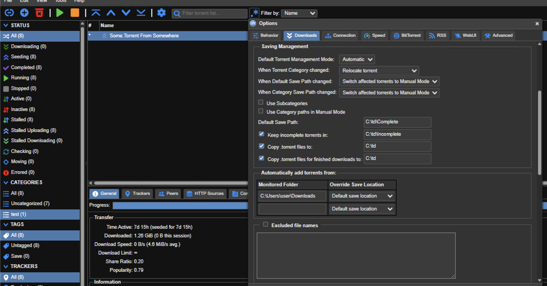Open the Trackers details tab
This screenshot has width=547, height=286.
138,193
